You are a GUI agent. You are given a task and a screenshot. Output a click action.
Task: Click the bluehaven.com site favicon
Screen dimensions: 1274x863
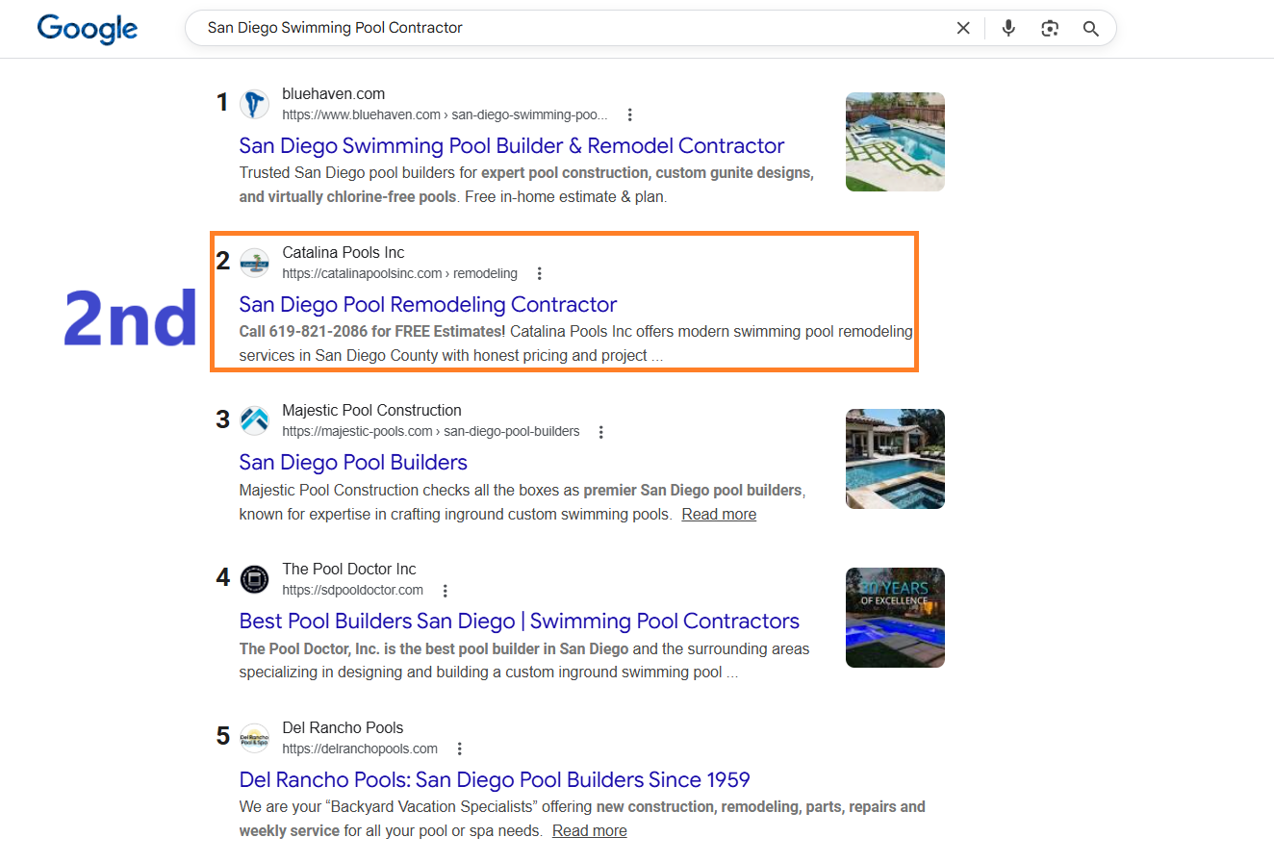click(x=254, y=104)
